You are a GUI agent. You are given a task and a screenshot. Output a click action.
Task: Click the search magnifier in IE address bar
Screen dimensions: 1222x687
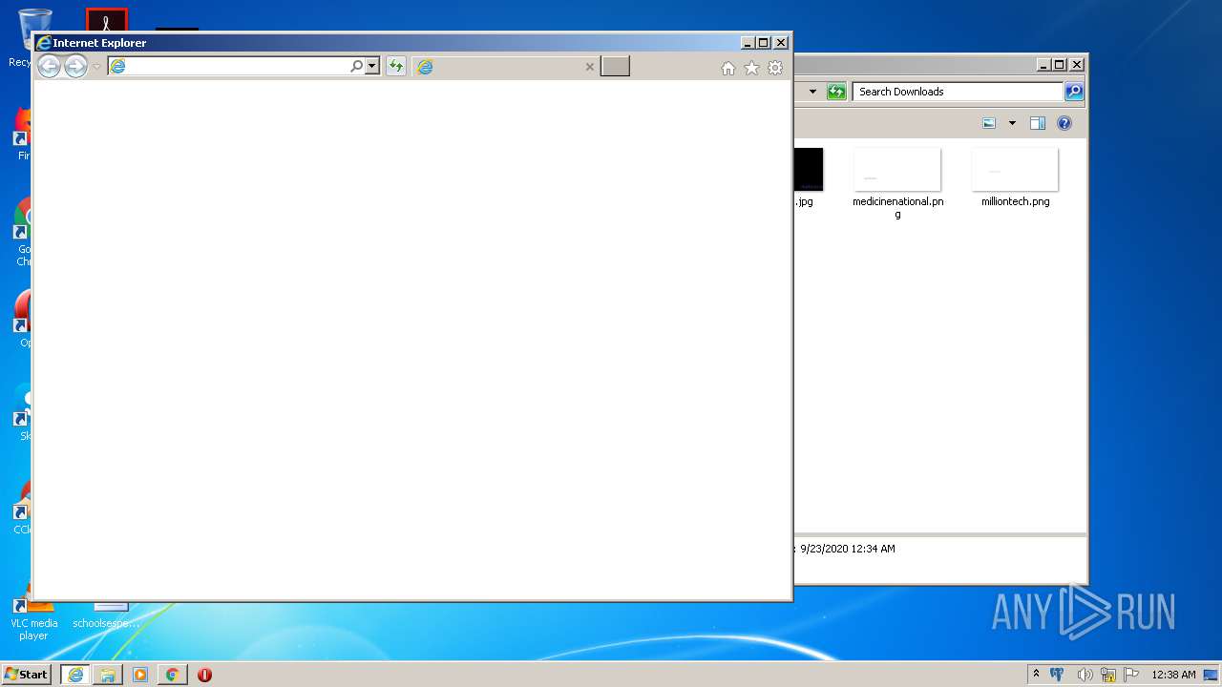pos(356,66)
